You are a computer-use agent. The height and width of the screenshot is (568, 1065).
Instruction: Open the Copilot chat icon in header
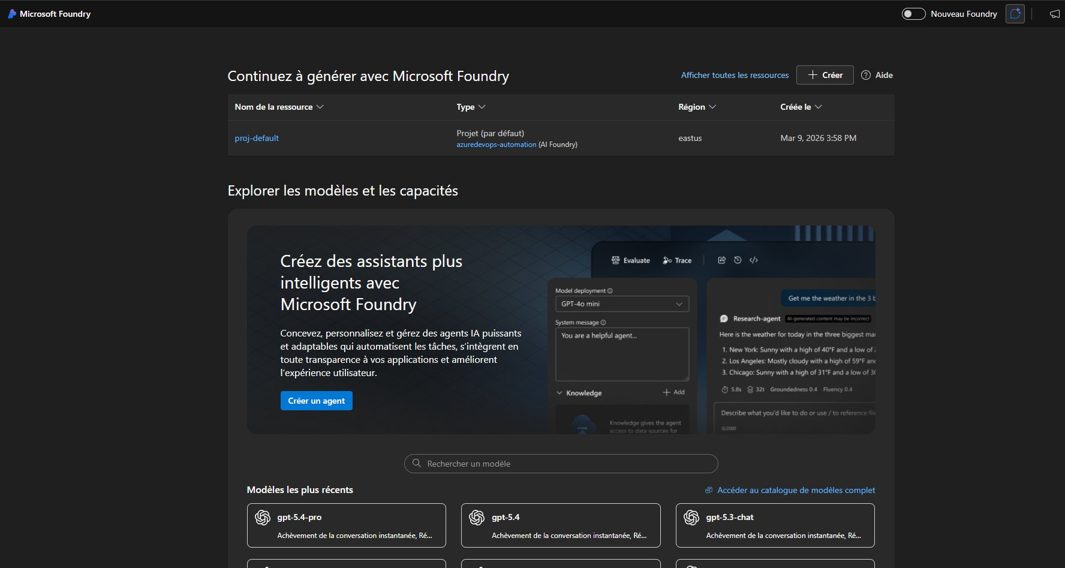click(1015, 14)
